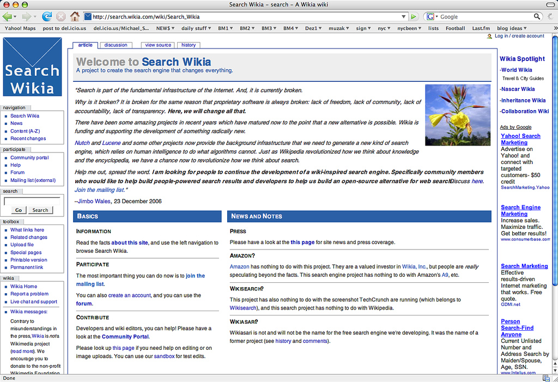Click the Jimbo Wales signature link
Viewport: 558px width, 382px height.
(x=94, y=201)
